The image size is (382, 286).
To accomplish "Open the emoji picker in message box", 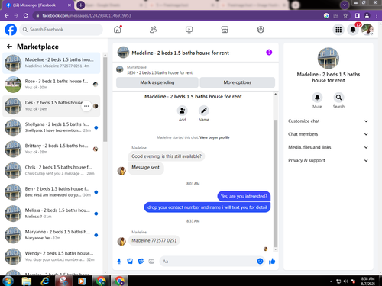I will point(260,261).
